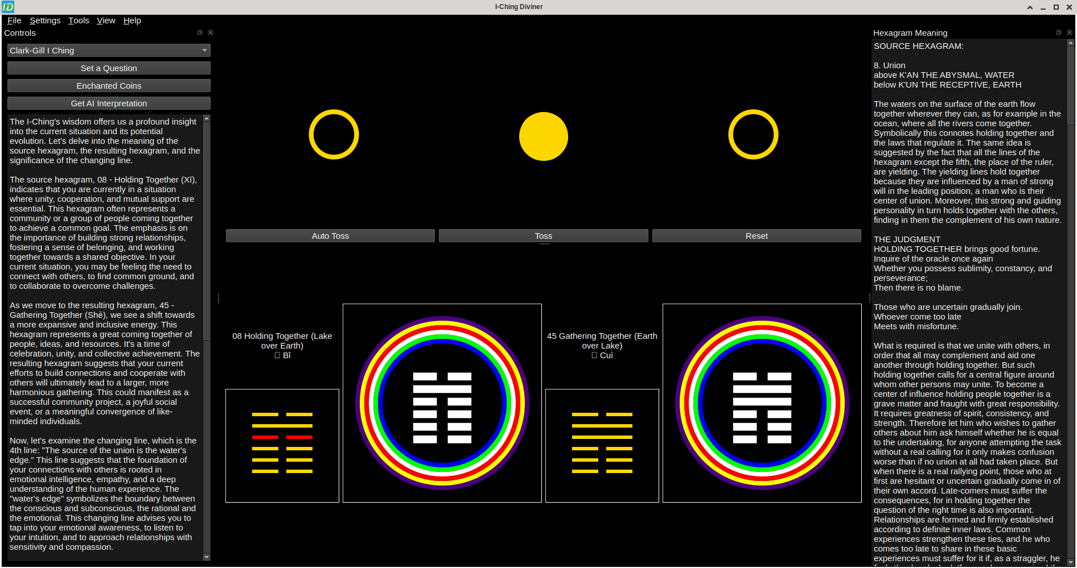Click the hollow coin on the right

(753, 135)
